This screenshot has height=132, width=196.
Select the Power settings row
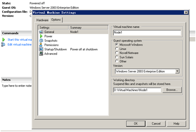pyautogui.click(x=73, y=36)
